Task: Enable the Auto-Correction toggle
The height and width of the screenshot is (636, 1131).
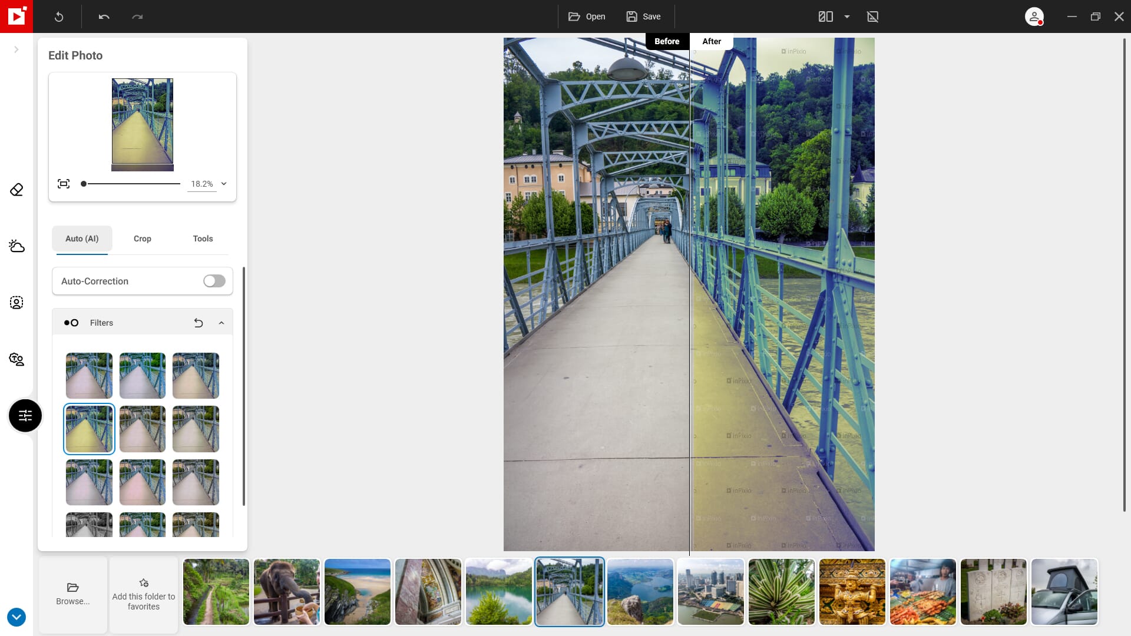Action: pos(214,280)
